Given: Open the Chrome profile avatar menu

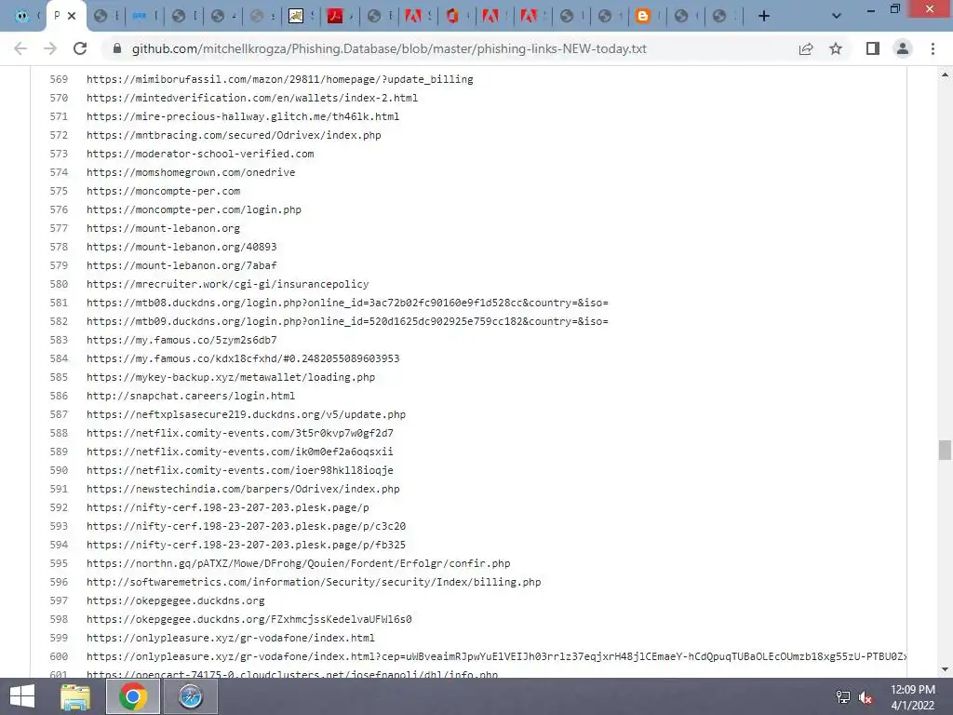Looking at the screenshot, I should (x=903, y=48).
